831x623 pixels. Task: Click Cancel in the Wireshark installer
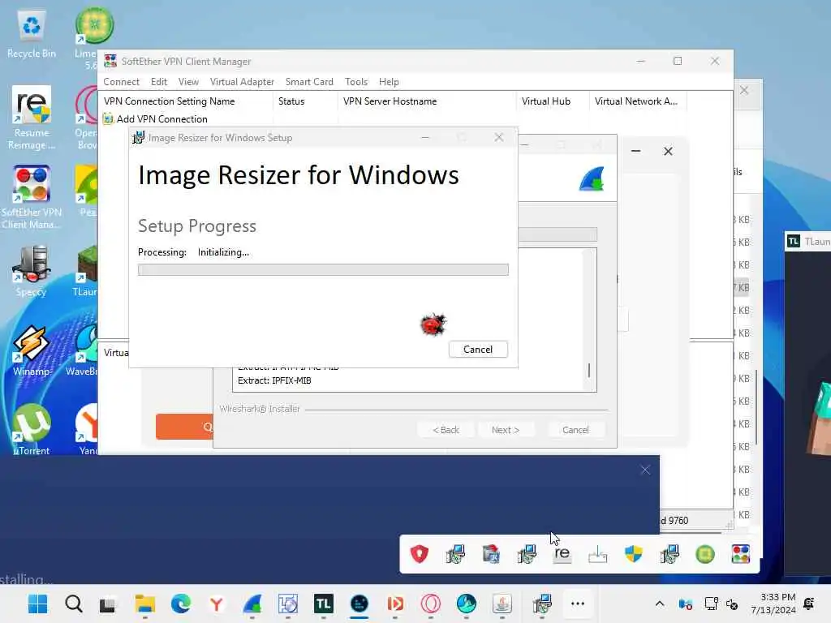575,430
